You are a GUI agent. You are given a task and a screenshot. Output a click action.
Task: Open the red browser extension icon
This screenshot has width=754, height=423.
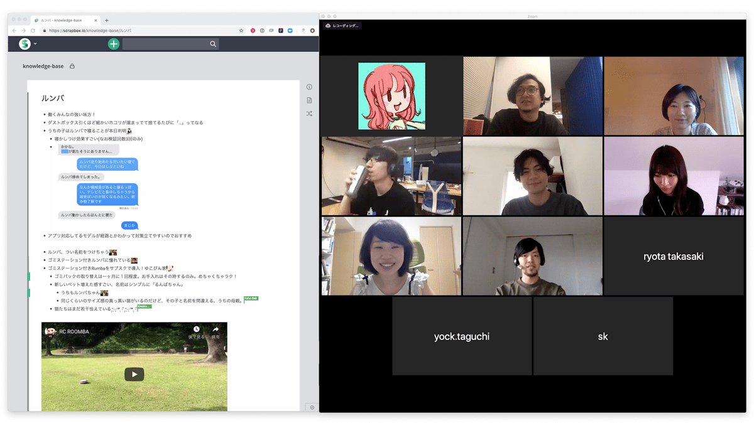pos(253,30)
